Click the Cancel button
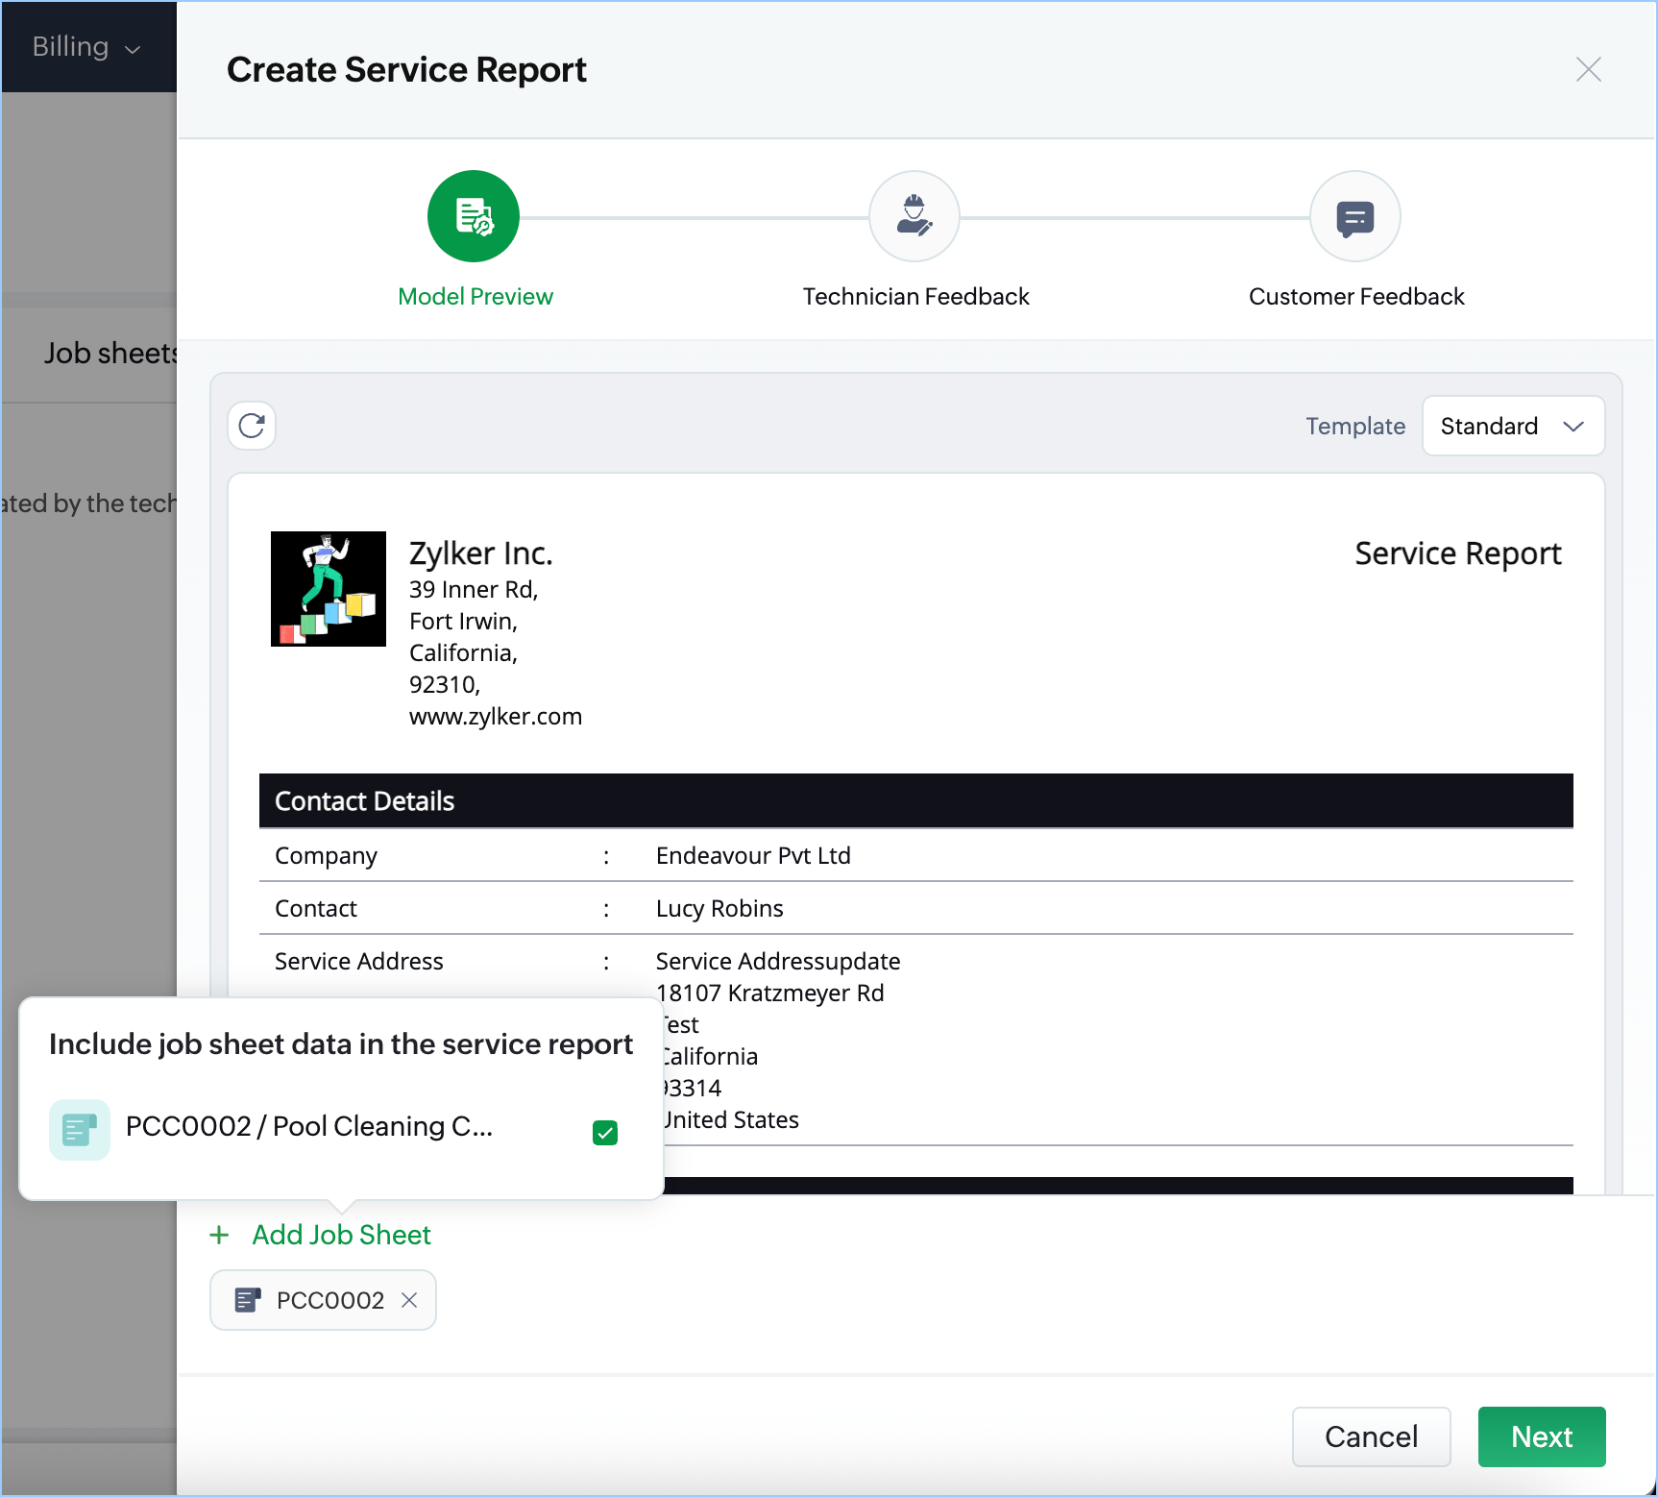The image size is (1658, 1497). [x=1371, y=1436]
